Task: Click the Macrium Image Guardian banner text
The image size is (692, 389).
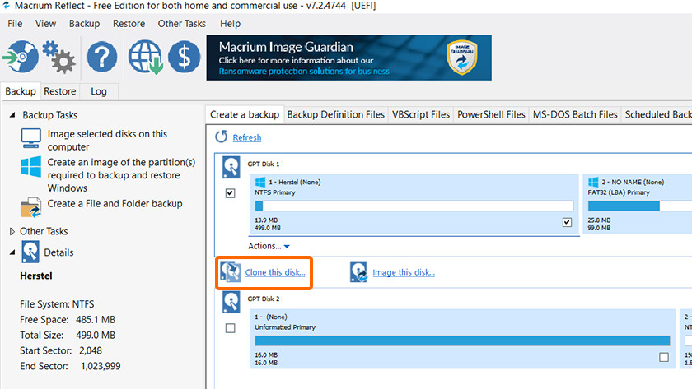Action: [x=286, y=47]
